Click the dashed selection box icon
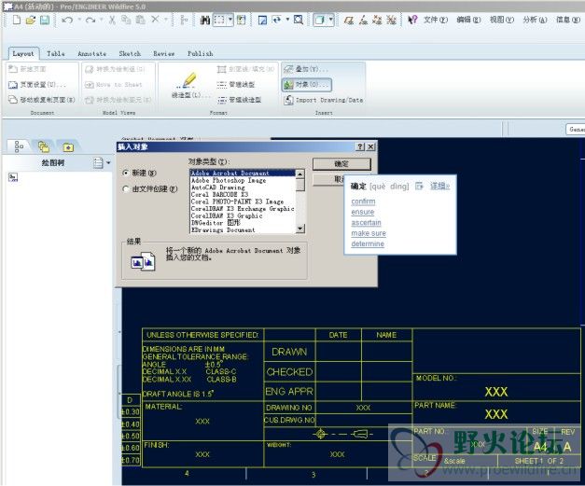585x486 pixels. click(x=219, y=20)
